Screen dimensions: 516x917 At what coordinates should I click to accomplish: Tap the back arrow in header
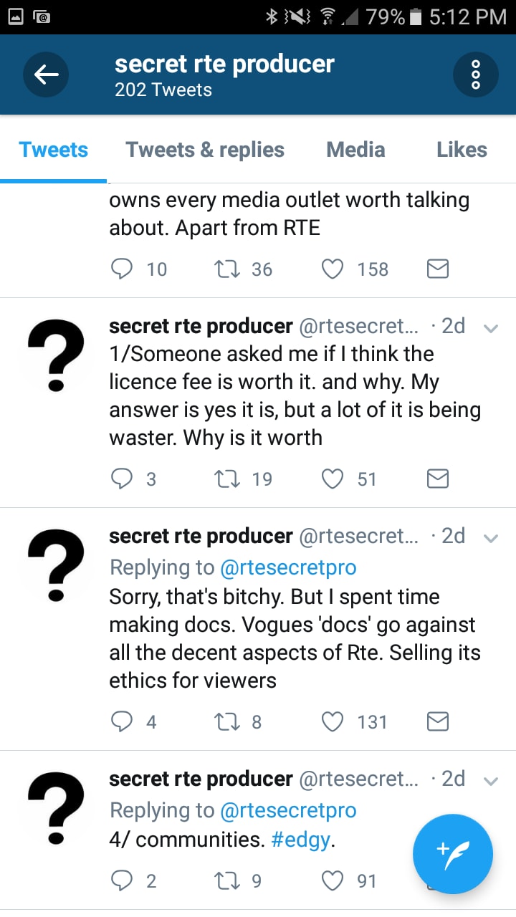pos(46,74)
